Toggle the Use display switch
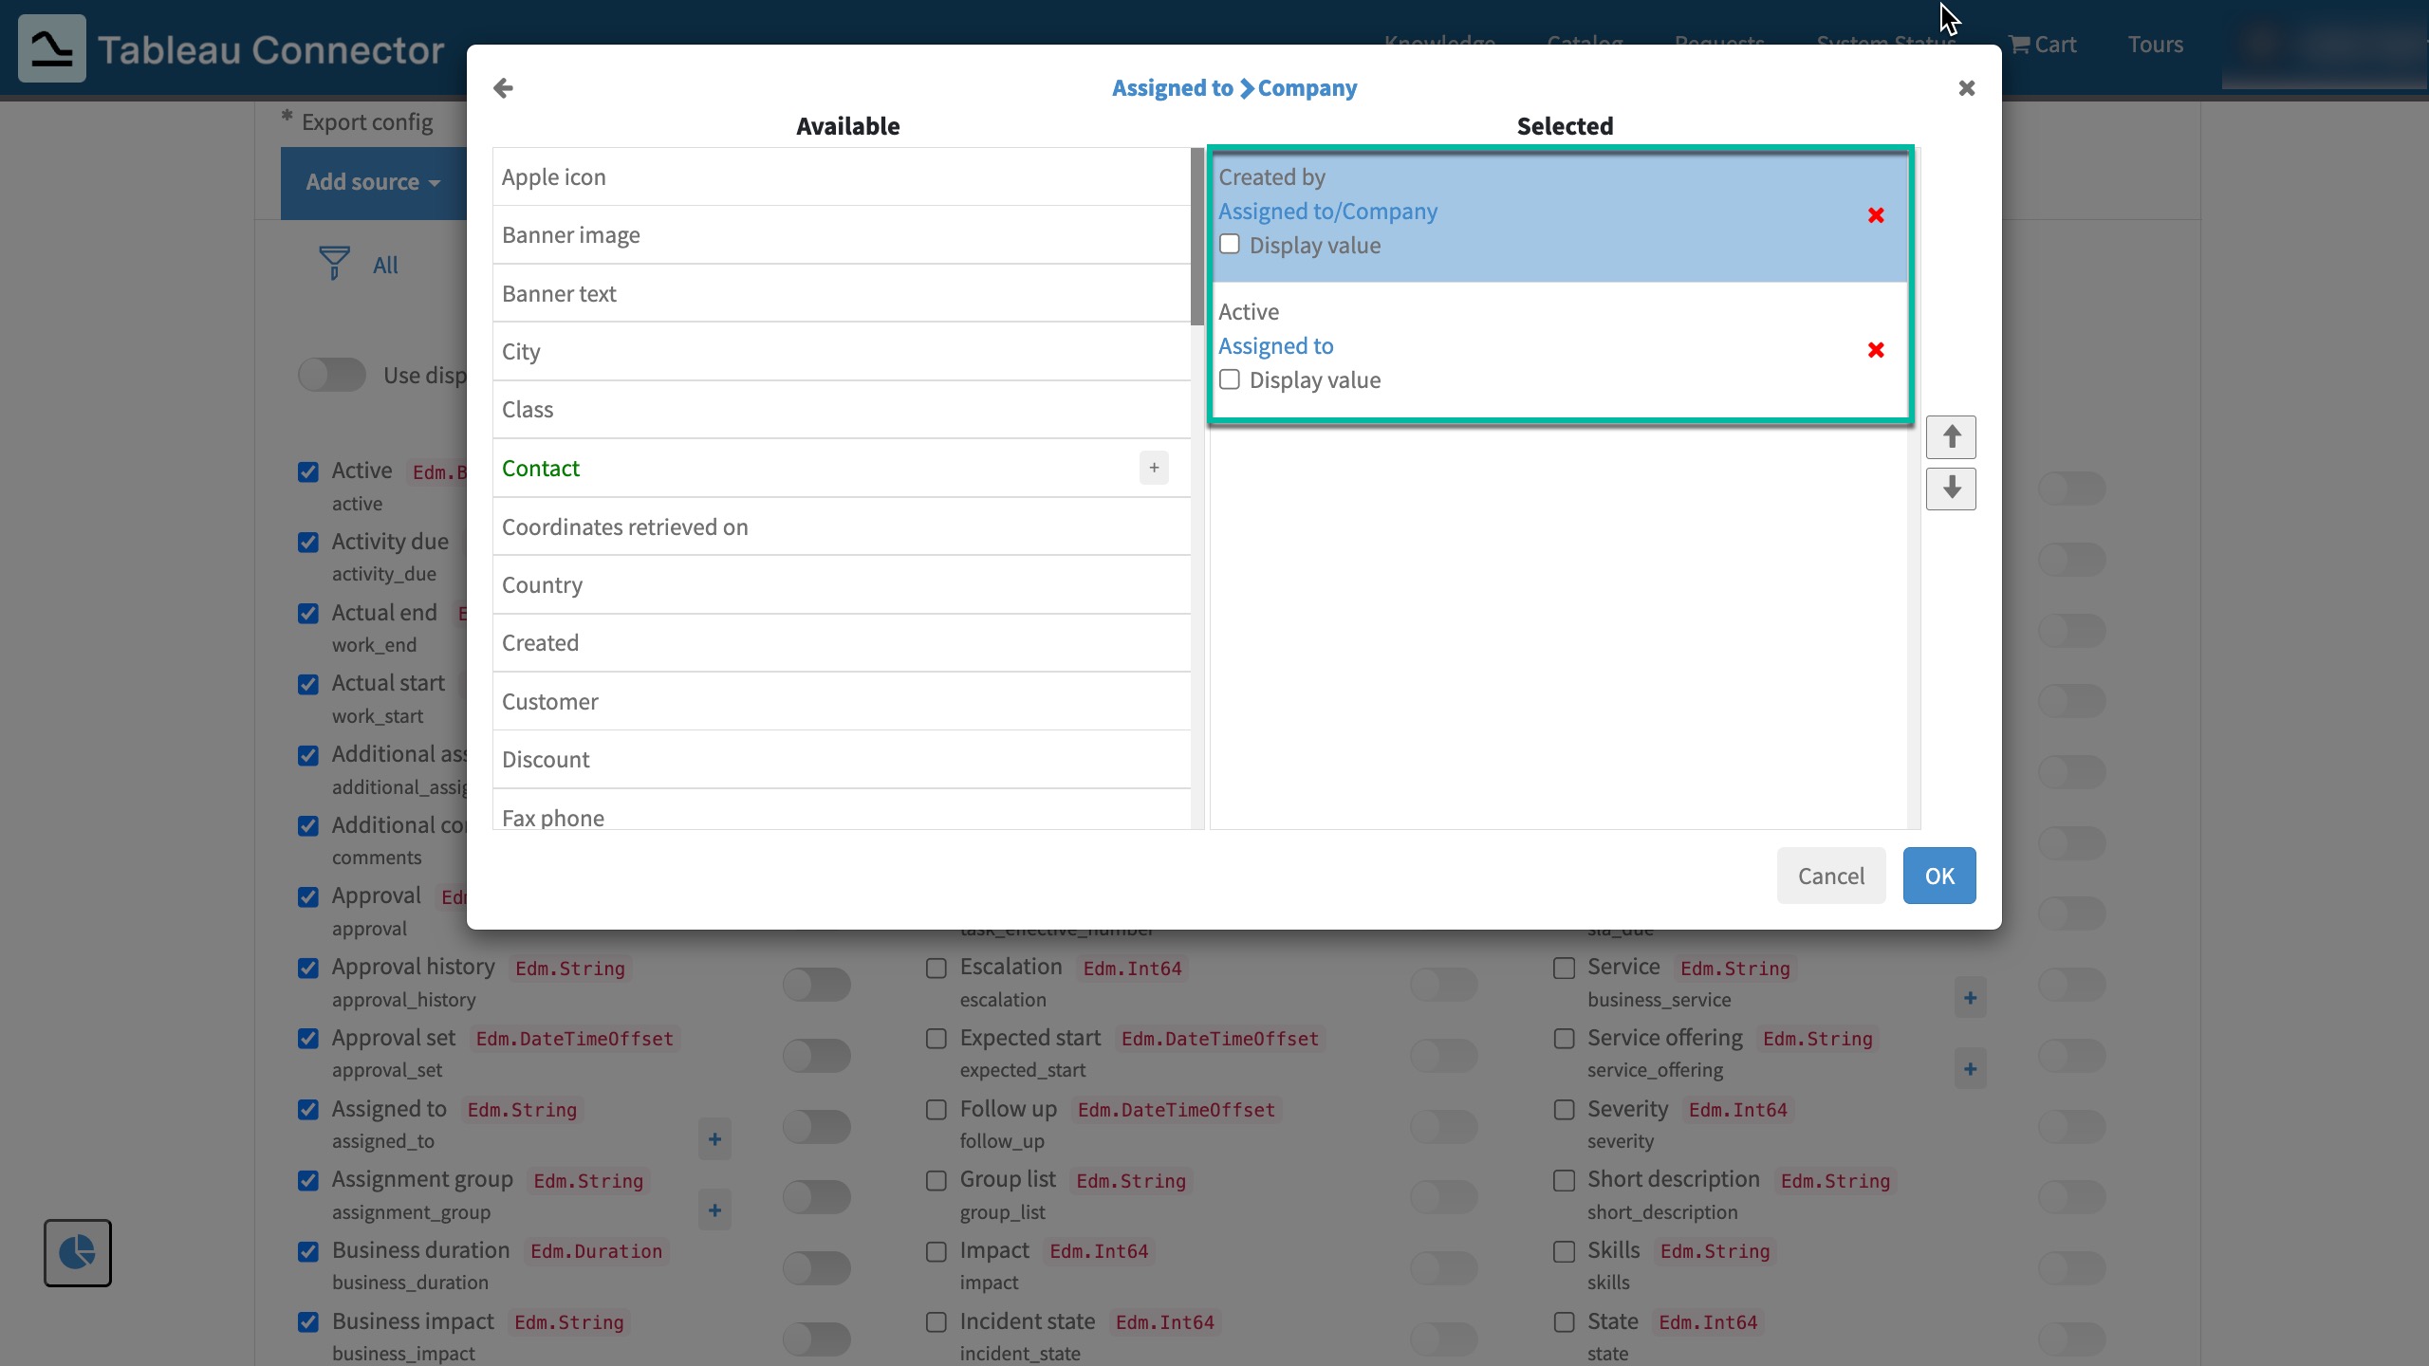Image resolution: width=2429 pixels, height=1366 pixels. pyautogui.click(x=331, y=375)
